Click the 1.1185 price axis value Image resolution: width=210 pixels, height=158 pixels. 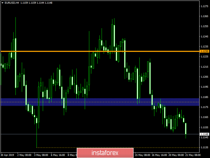205,97
